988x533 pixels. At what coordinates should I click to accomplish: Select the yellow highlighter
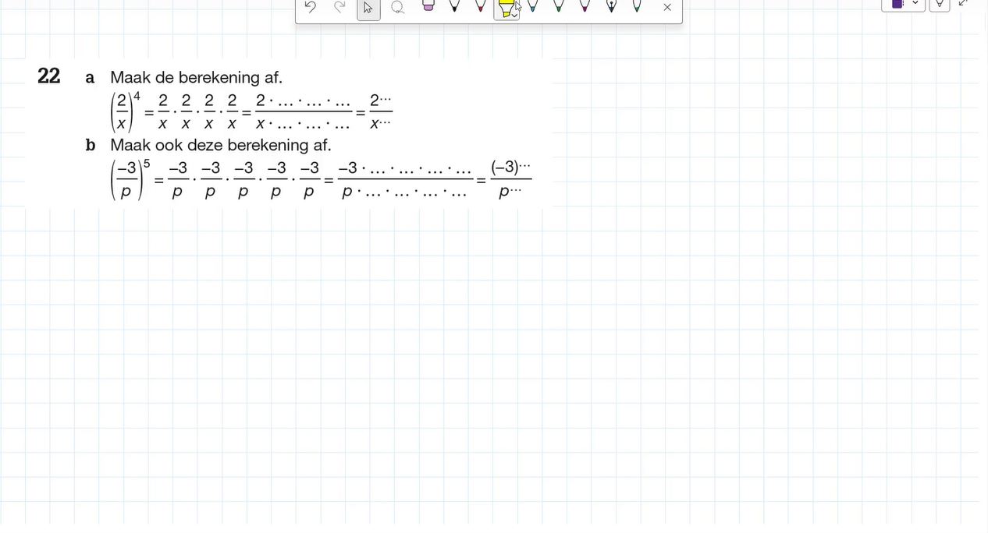click(x=506, y=8)
